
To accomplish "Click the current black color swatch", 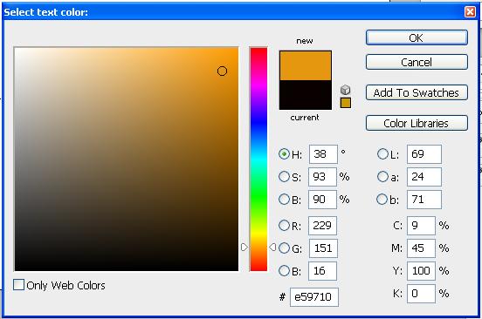I will click(x=306, y=95).
